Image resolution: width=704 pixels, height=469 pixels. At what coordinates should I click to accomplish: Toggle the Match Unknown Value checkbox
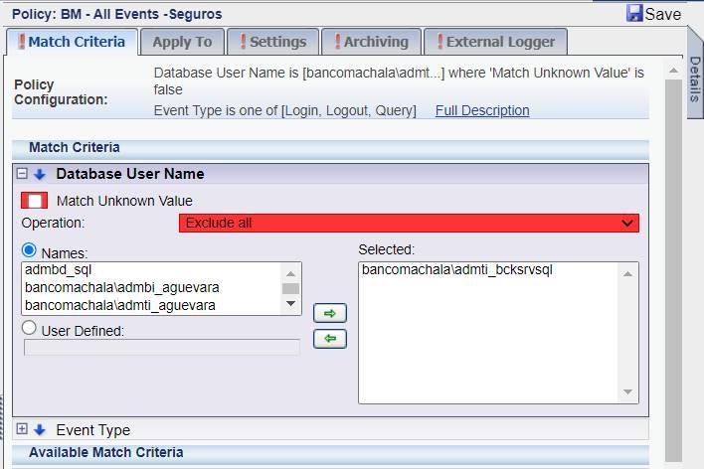pos(34,201)
